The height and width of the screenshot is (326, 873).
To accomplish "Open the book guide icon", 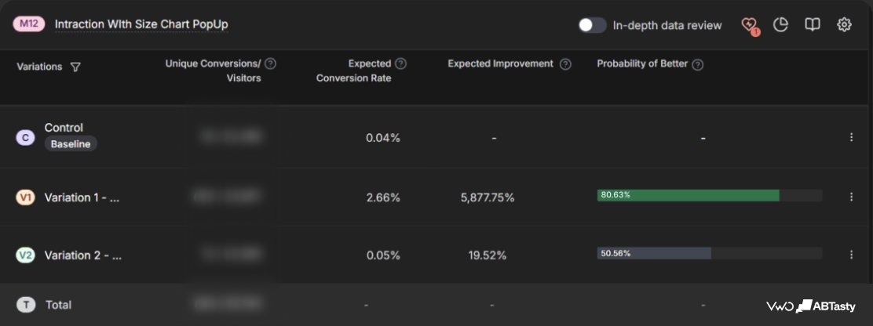I will [x=813, y=25].
